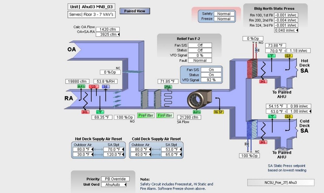
Task: Toggle the supply fan S/S On field
Action: point(211,69)
